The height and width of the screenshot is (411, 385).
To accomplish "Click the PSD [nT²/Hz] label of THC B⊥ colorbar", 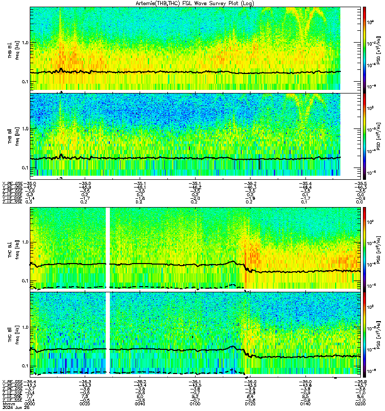I will point(378,250).
